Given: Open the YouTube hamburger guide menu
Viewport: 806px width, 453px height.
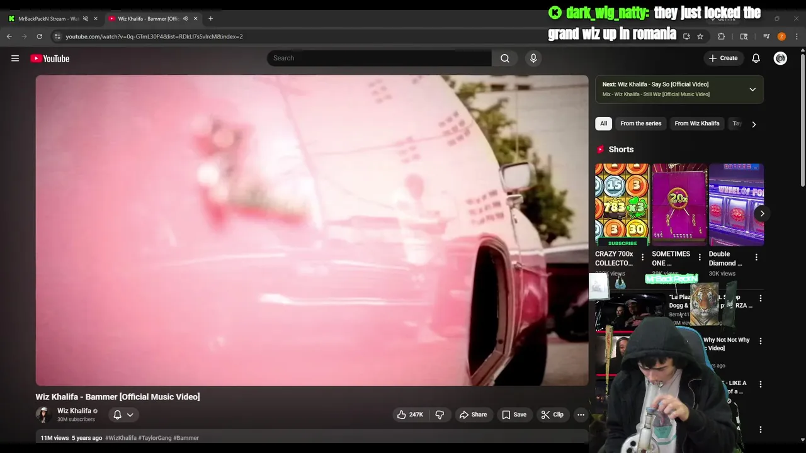Looking at the screenshot, I should (x=15, y=59).
